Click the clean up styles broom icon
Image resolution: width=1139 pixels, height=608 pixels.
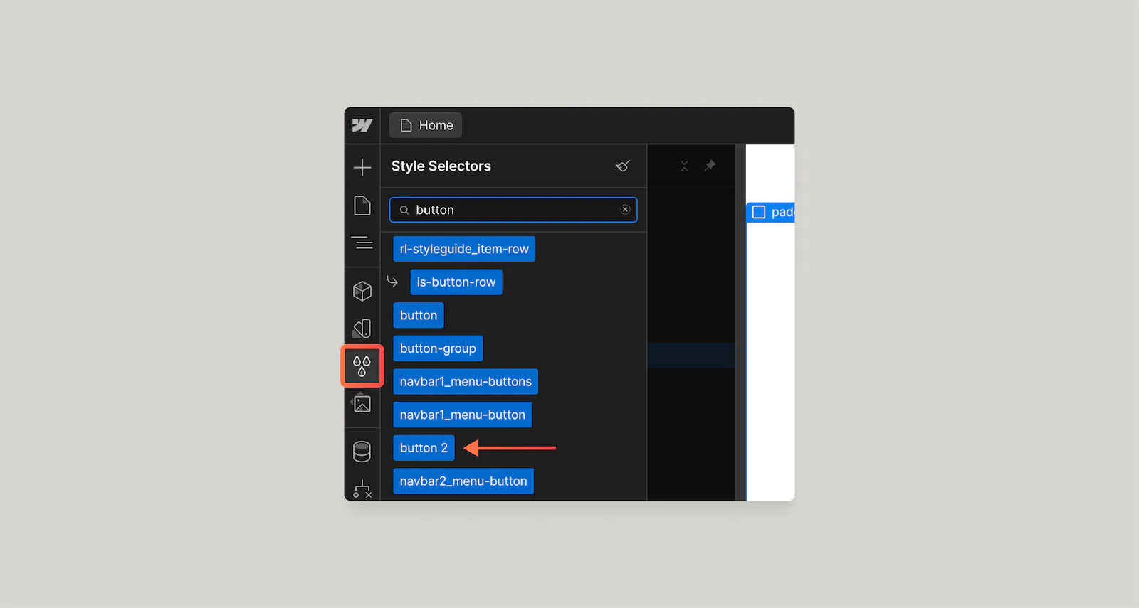[x=623, y=166]
